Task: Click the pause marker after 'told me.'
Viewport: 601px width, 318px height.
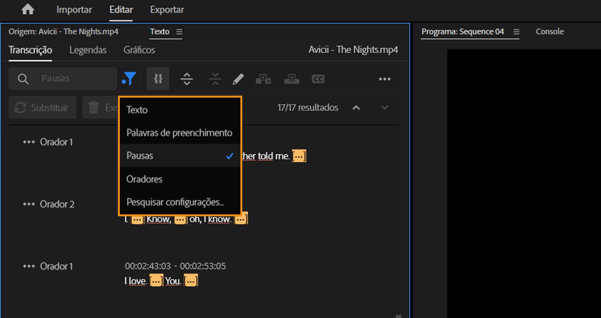Action: click(x=299, y=156)
